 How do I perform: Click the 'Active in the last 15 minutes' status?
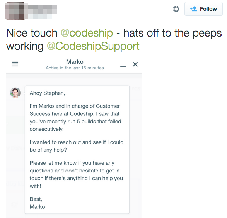(75, 68)
